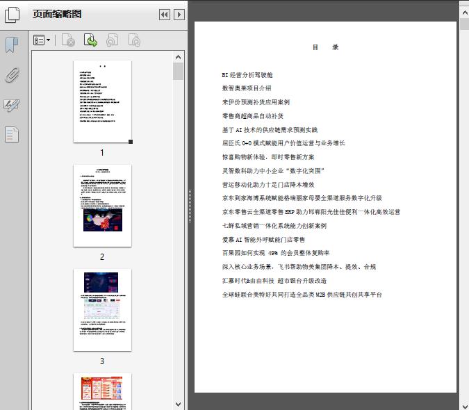This screenshot has width=469, height=410.
Task: Open the page thumbnails panel icon
Action: tap(12, 15)
